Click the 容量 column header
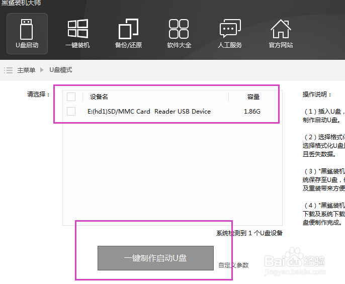This screenshot has width=345, height=284. coord(253,97)
